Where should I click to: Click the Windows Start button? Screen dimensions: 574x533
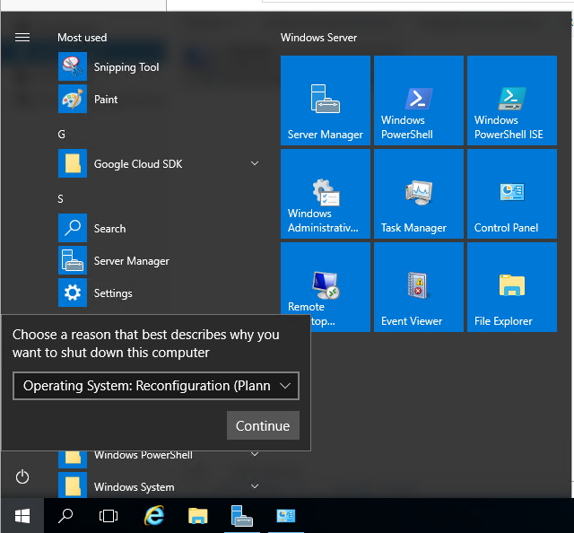click(22, 516)
